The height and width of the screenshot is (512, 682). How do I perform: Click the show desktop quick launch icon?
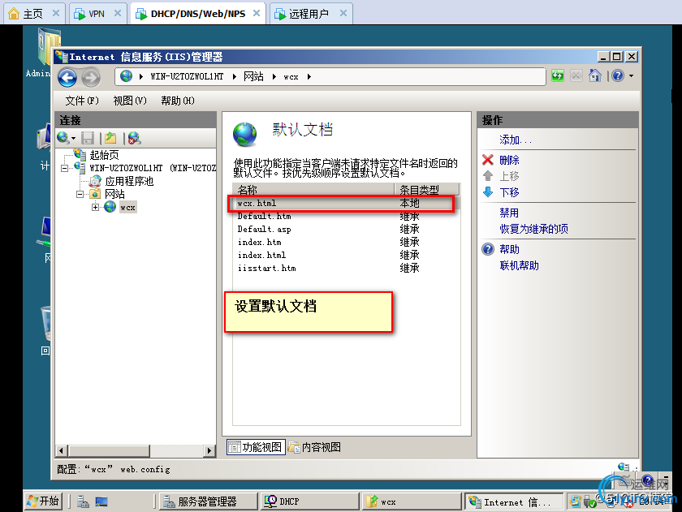[101, 502]
